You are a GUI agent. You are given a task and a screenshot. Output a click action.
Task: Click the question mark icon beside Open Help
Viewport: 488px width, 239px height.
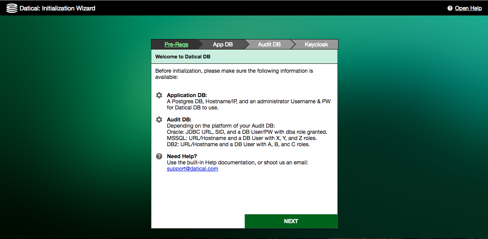coord(450,8)
